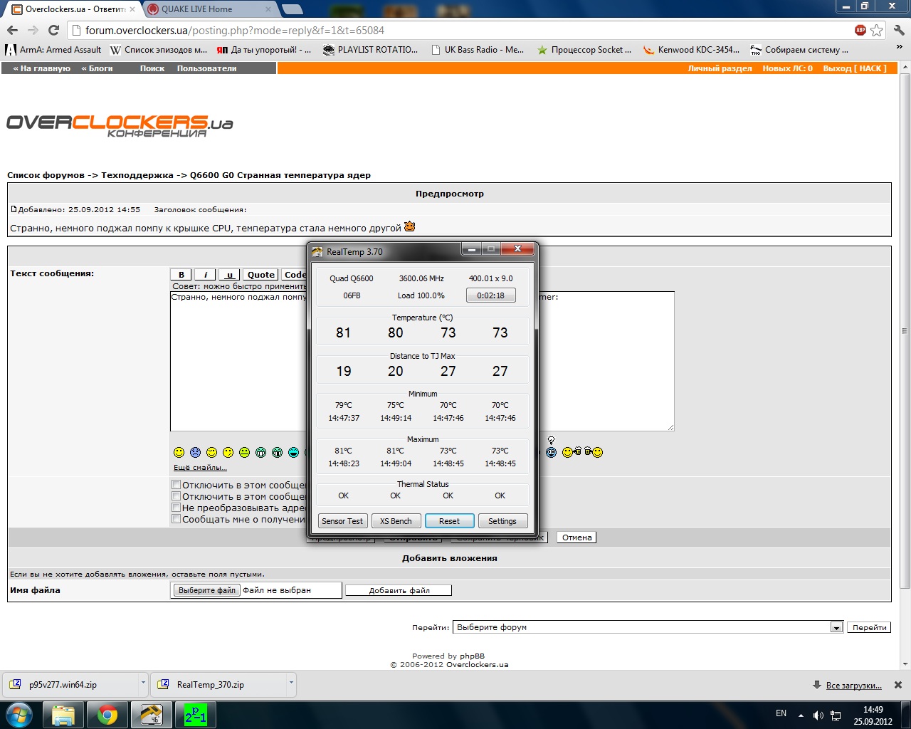The image size is (911, 729).
Task: Open the Wikipedia 'Список эпизодов' bookmark
Action: tap(159, 50)
